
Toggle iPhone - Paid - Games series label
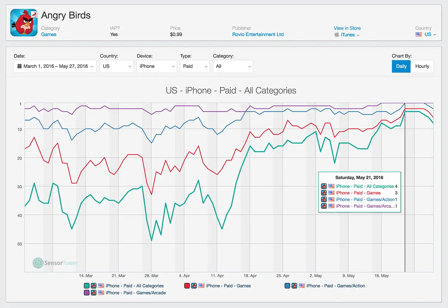tap(228, 286)
